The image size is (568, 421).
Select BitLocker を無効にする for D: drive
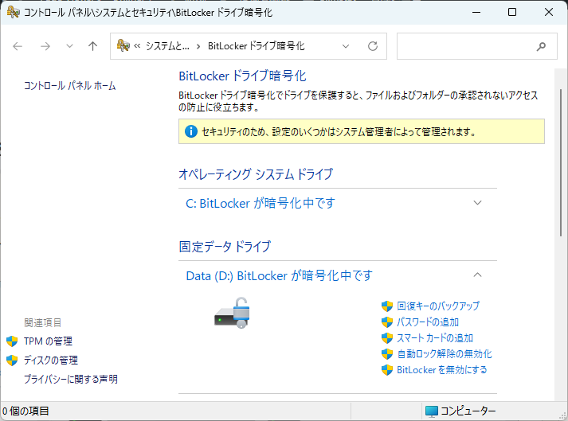point(441,369)
